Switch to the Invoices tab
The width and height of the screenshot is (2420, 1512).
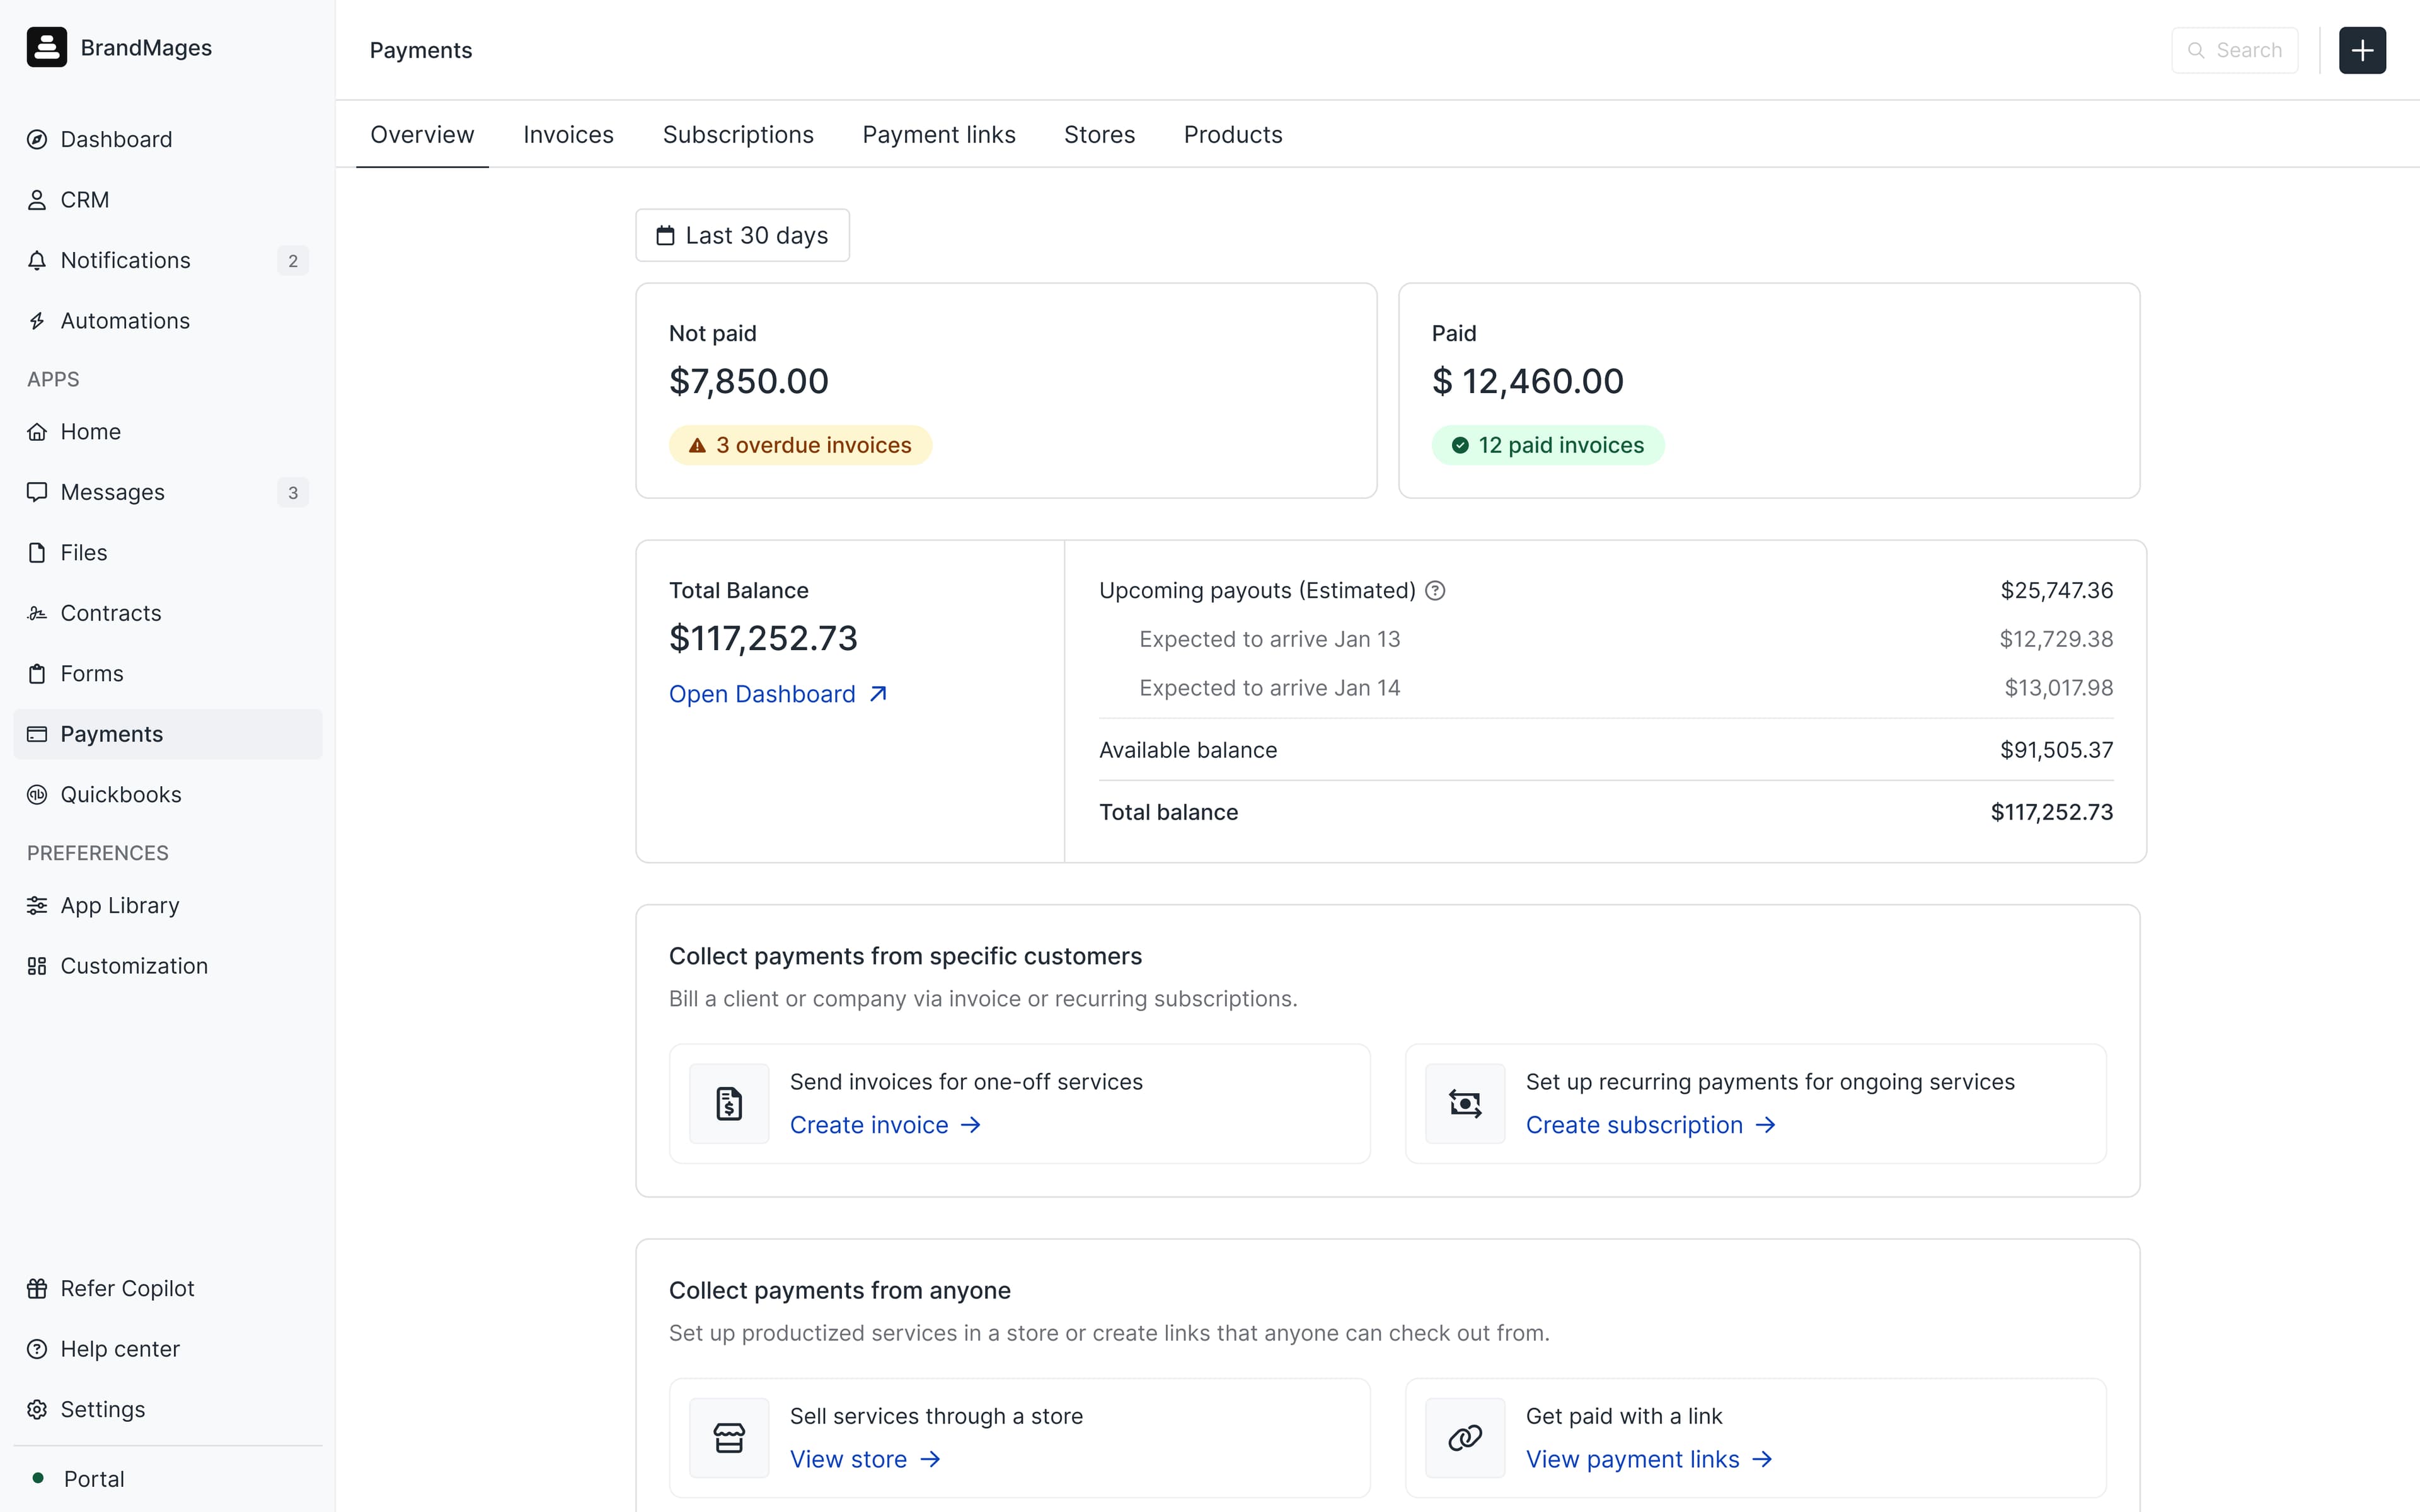point(568,134)
